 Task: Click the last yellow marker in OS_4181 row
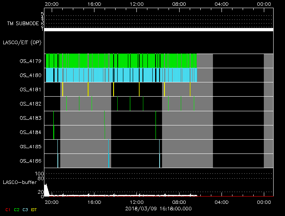click(x=190, y=89)
